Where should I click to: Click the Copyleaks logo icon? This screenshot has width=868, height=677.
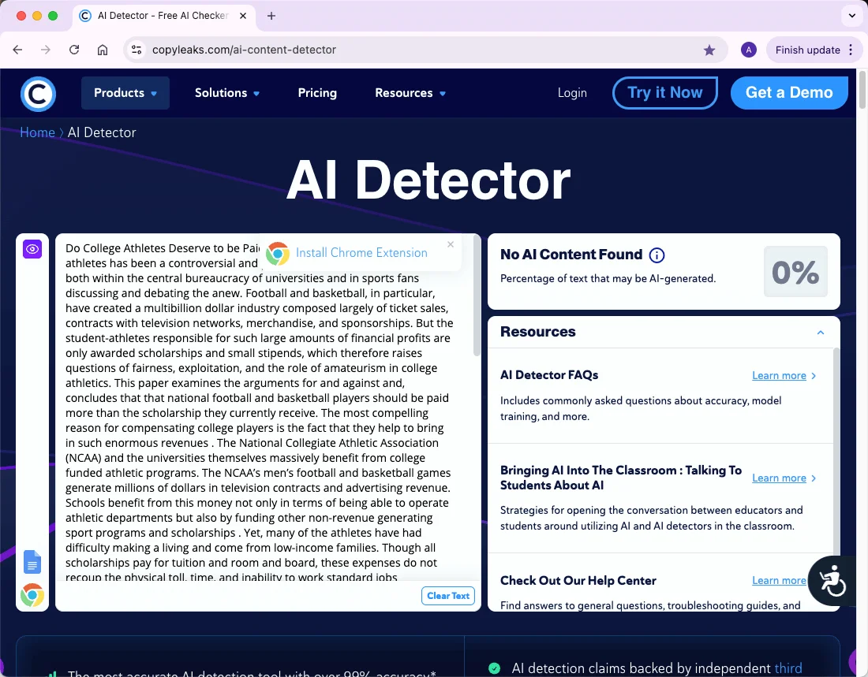(38, 94)
